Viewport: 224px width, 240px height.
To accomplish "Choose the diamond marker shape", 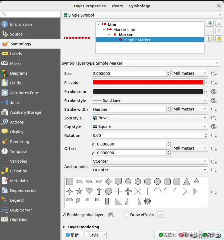I will (x=108, y=182).
